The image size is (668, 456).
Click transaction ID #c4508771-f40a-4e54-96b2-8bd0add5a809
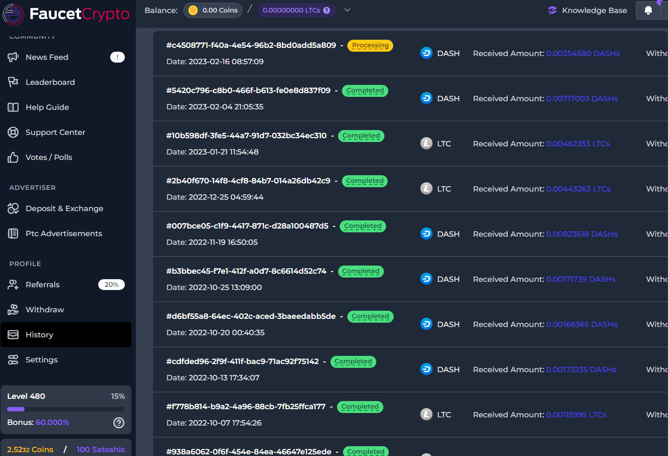[251, 45]
